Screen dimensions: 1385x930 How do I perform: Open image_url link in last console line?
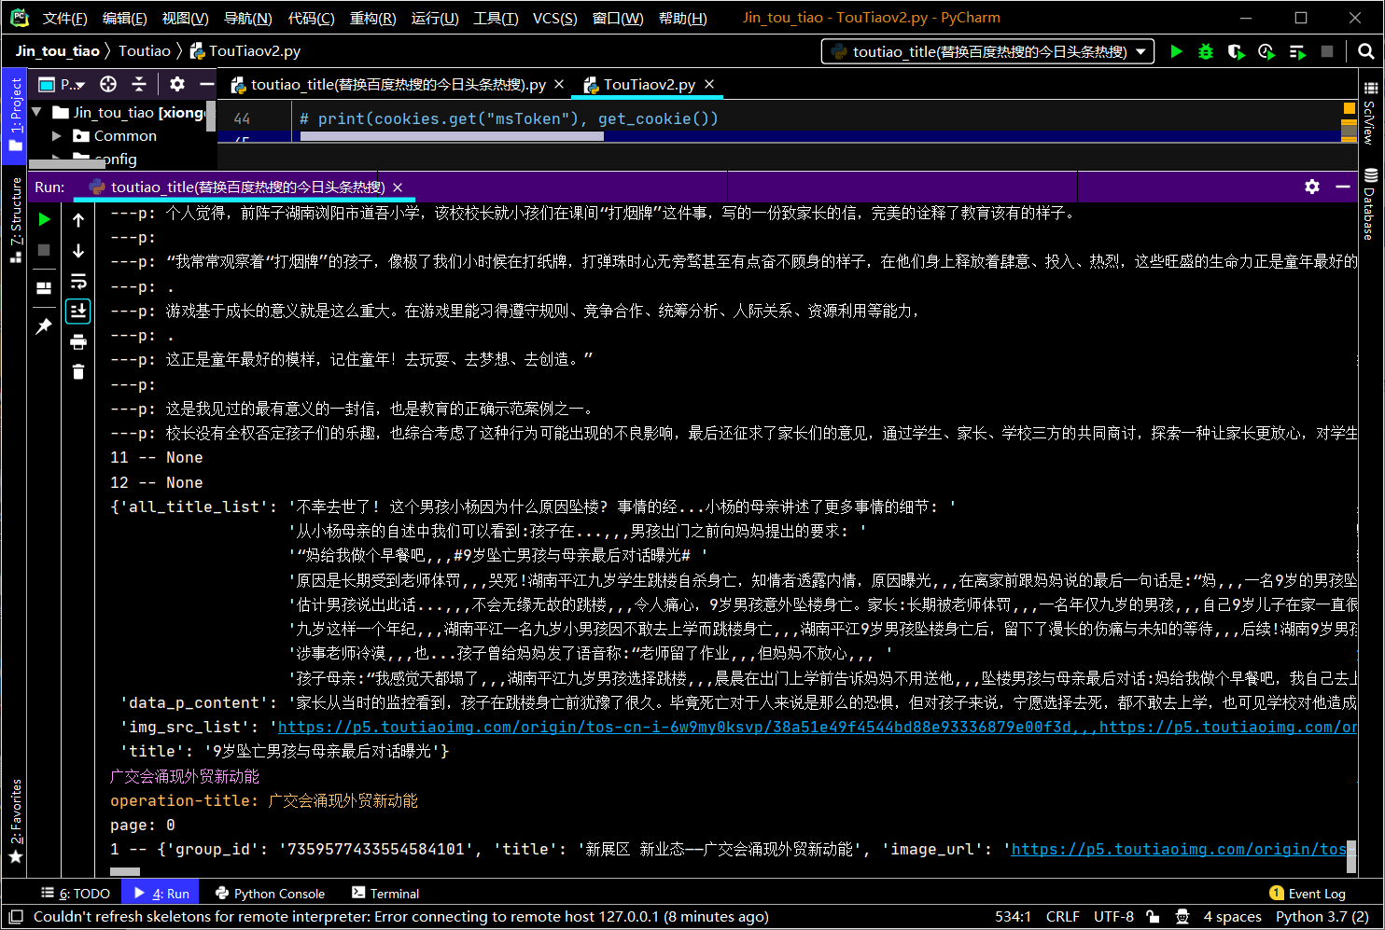pos(1179,849)
